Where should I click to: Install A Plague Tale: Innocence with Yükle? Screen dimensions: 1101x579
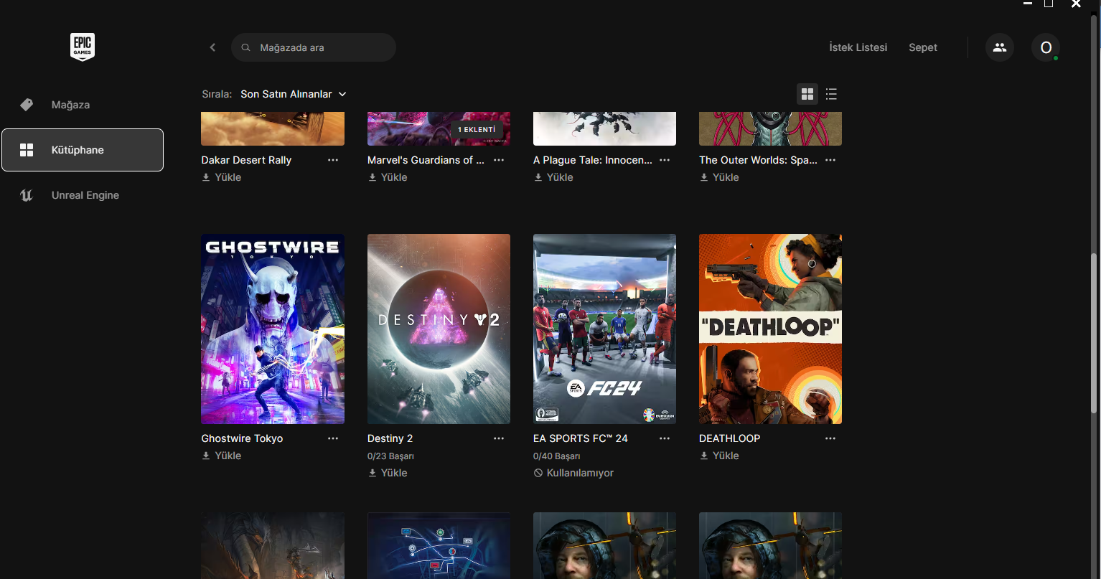point(553,177)
